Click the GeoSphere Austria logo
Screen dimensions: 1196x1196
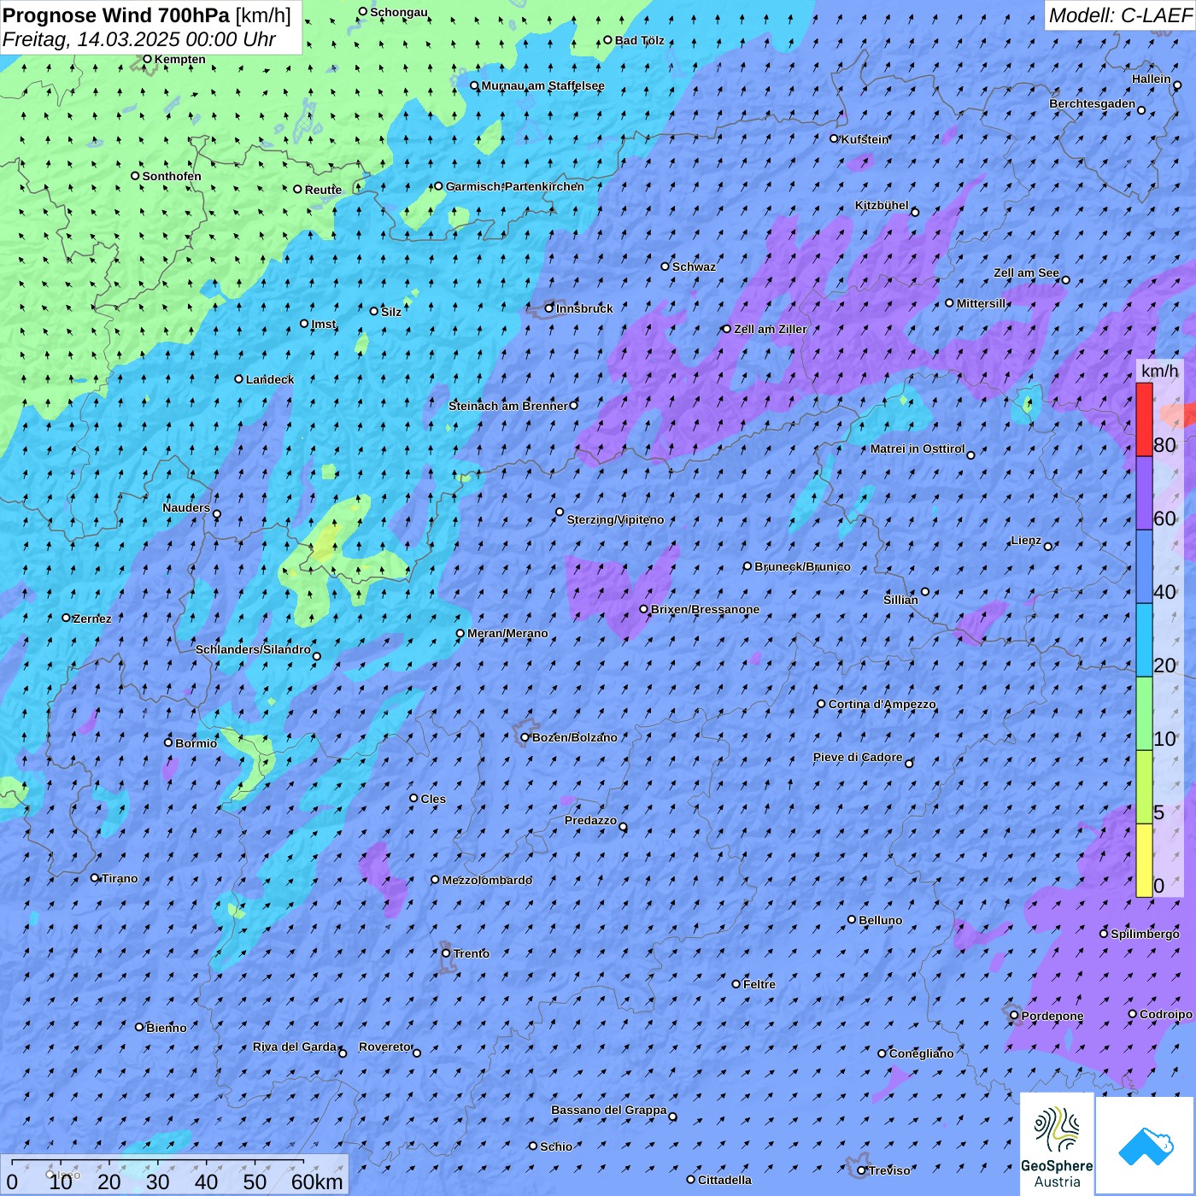1057,1144
